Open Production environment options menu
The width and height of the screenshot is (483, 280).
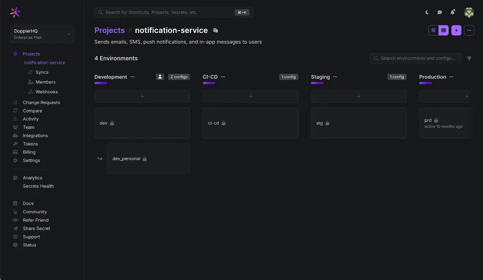coord(452,77)
